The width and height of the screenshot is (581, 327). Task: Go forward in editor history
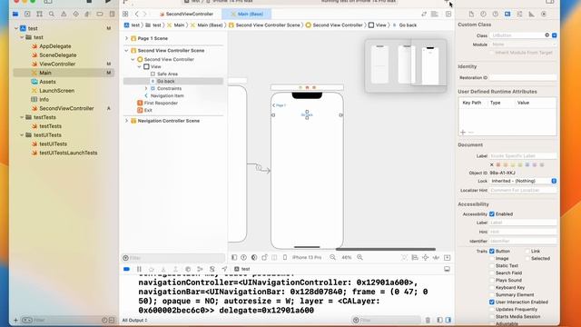pyautogui.click(x=145, y=15)
